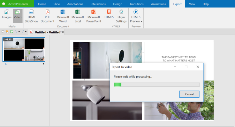Open the quick access toolbar dropdown
235x127 pixels.
coord(26,32)
